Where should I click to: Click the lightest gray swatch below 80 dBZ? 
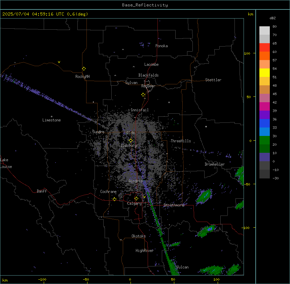point(264,31)
